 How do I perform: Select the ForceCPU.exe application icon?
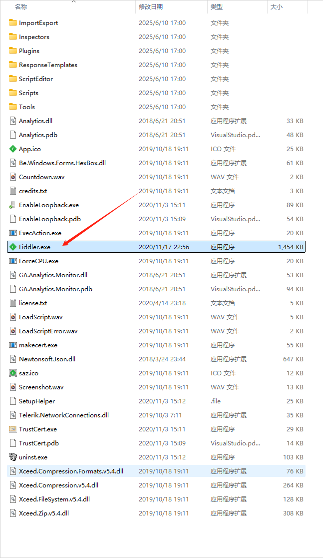[13, 261]
